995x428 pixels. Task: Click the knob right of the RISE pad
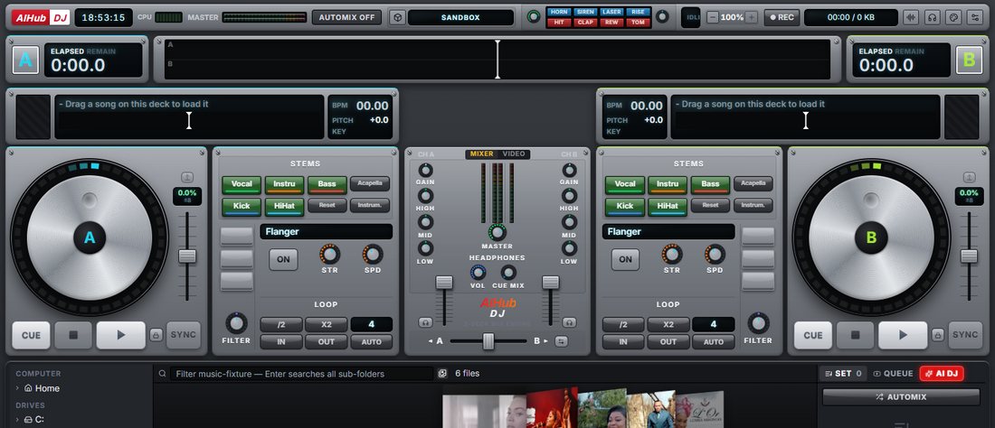[x=662, y=16]
